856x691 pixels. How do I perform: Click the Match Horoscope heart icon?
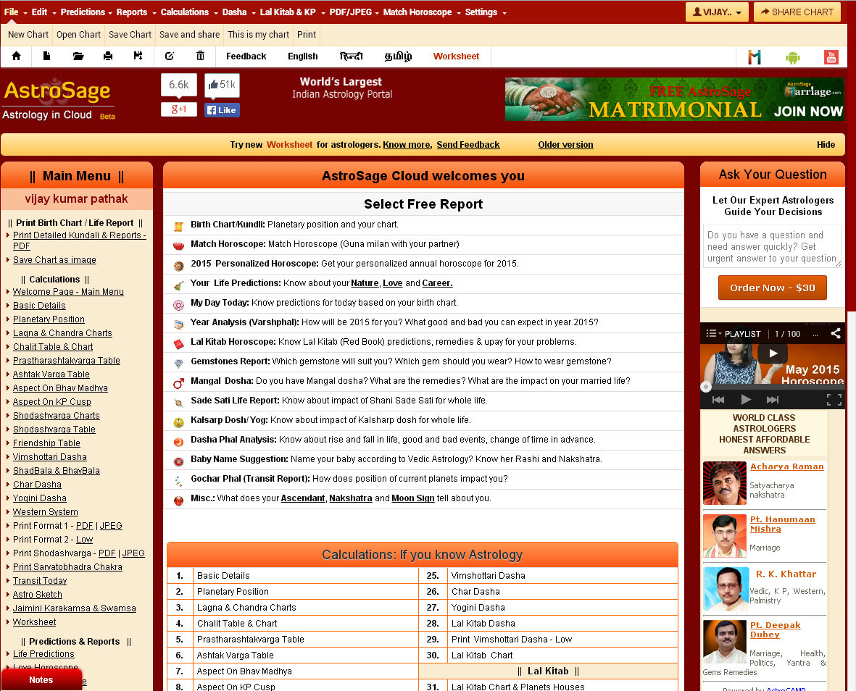click(178, 246)
